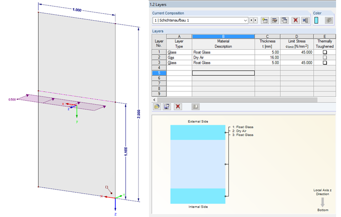341x217 pixels.
Task: Click the '1: Float Glass' legend label
Action: [243, 127]
